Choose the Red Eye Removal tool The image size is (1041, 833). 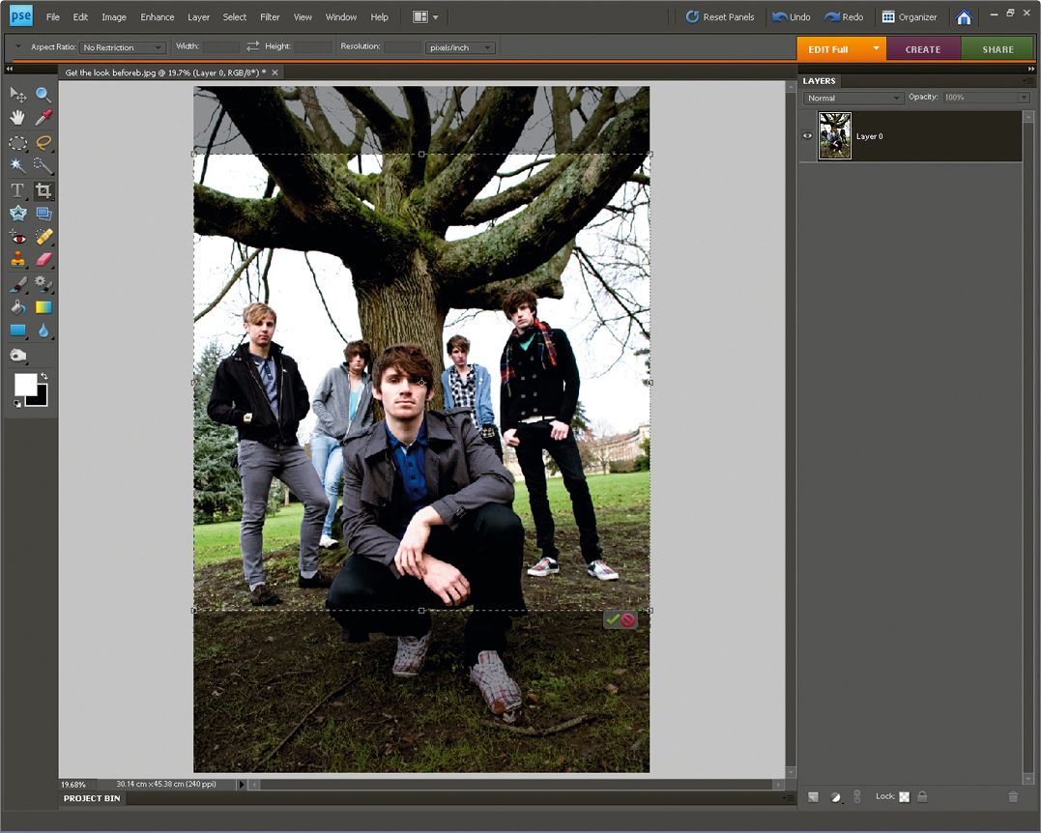coord(18,236)
